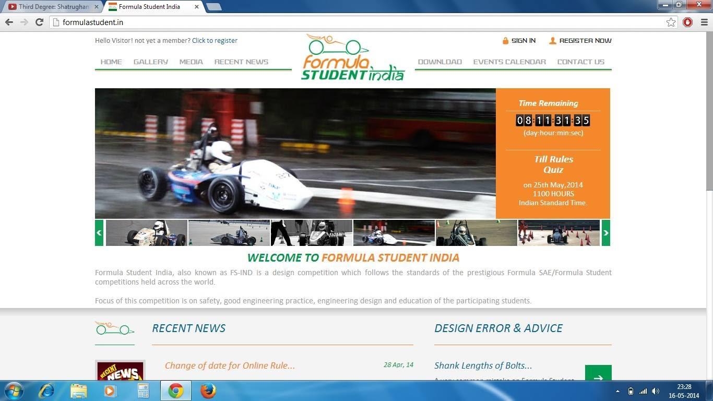Open Calculator from the taskbar

pyautogui.click(x=143, y=391)
